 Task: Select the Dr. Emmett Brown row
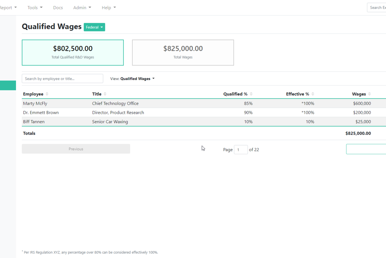coord(204,112)
